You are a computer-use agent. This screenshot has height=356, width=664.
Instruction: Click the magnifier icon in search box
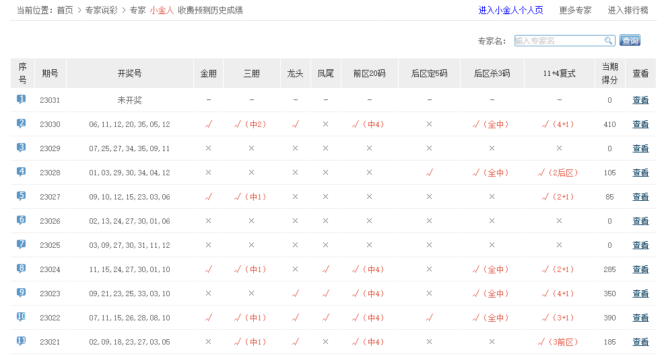[608, 41]
